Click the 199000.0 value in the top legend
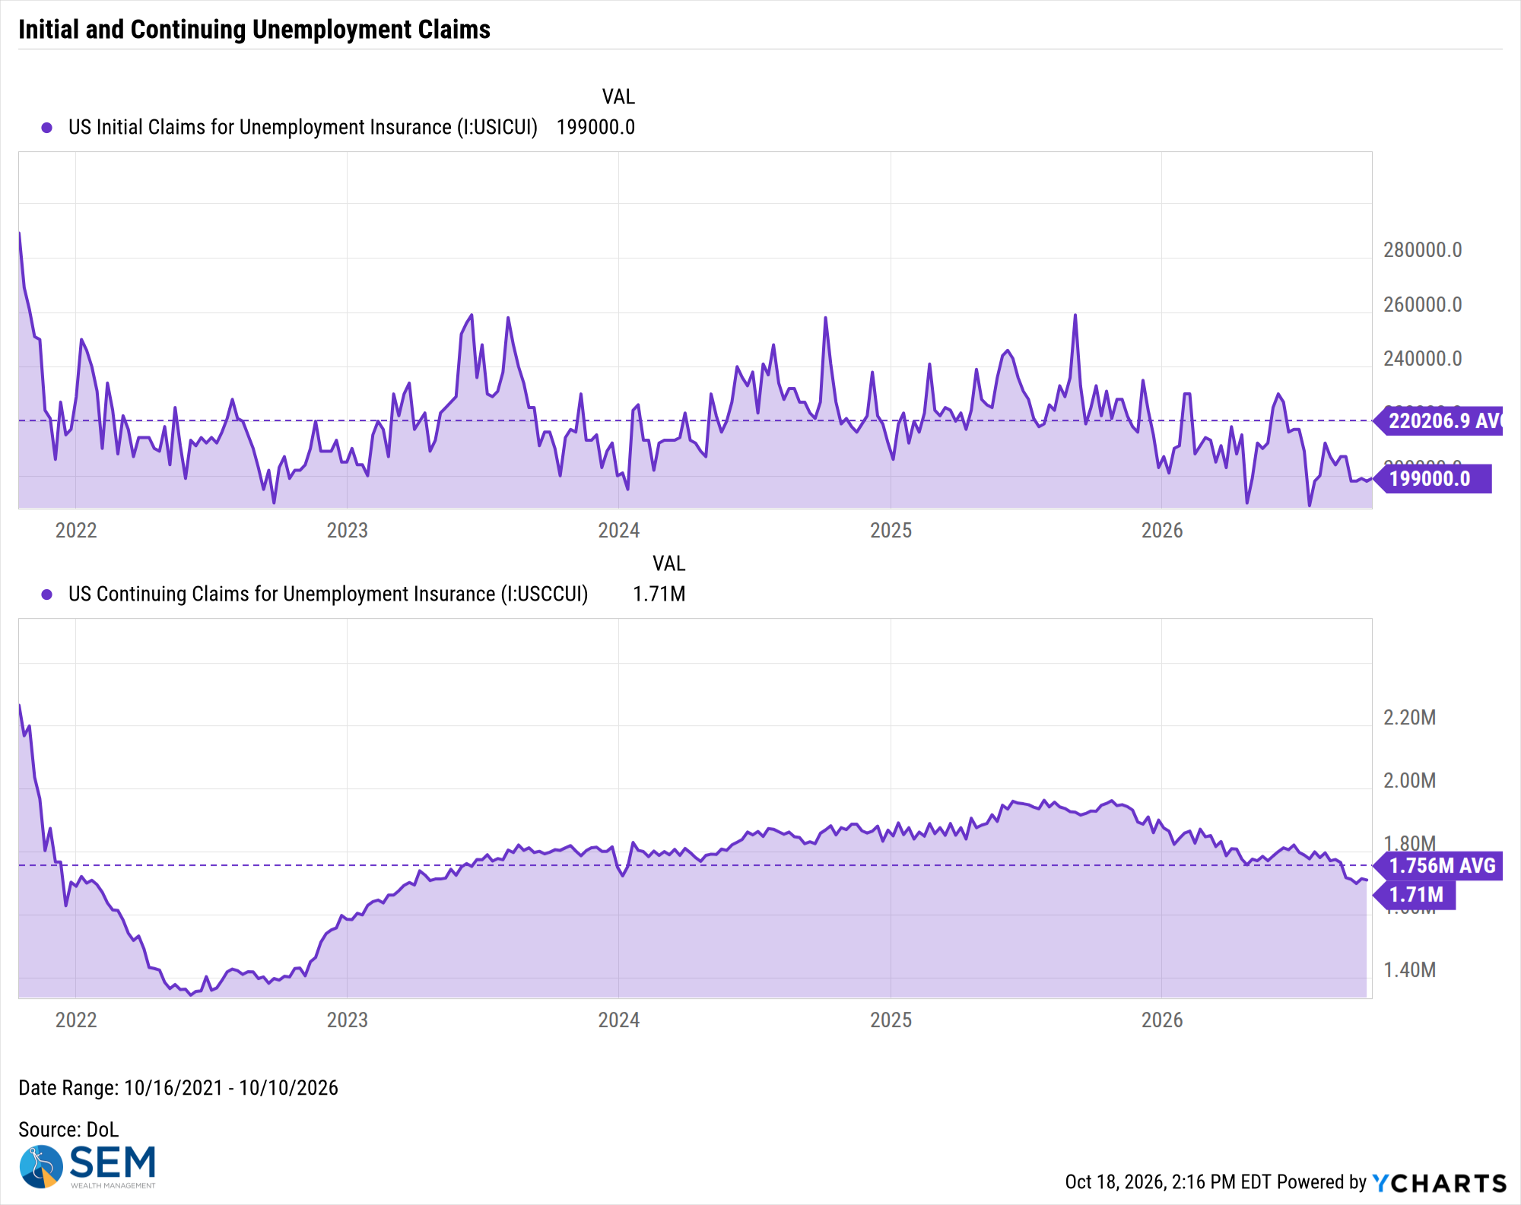Viewport: 1521px width, 1205px height. 595,127
